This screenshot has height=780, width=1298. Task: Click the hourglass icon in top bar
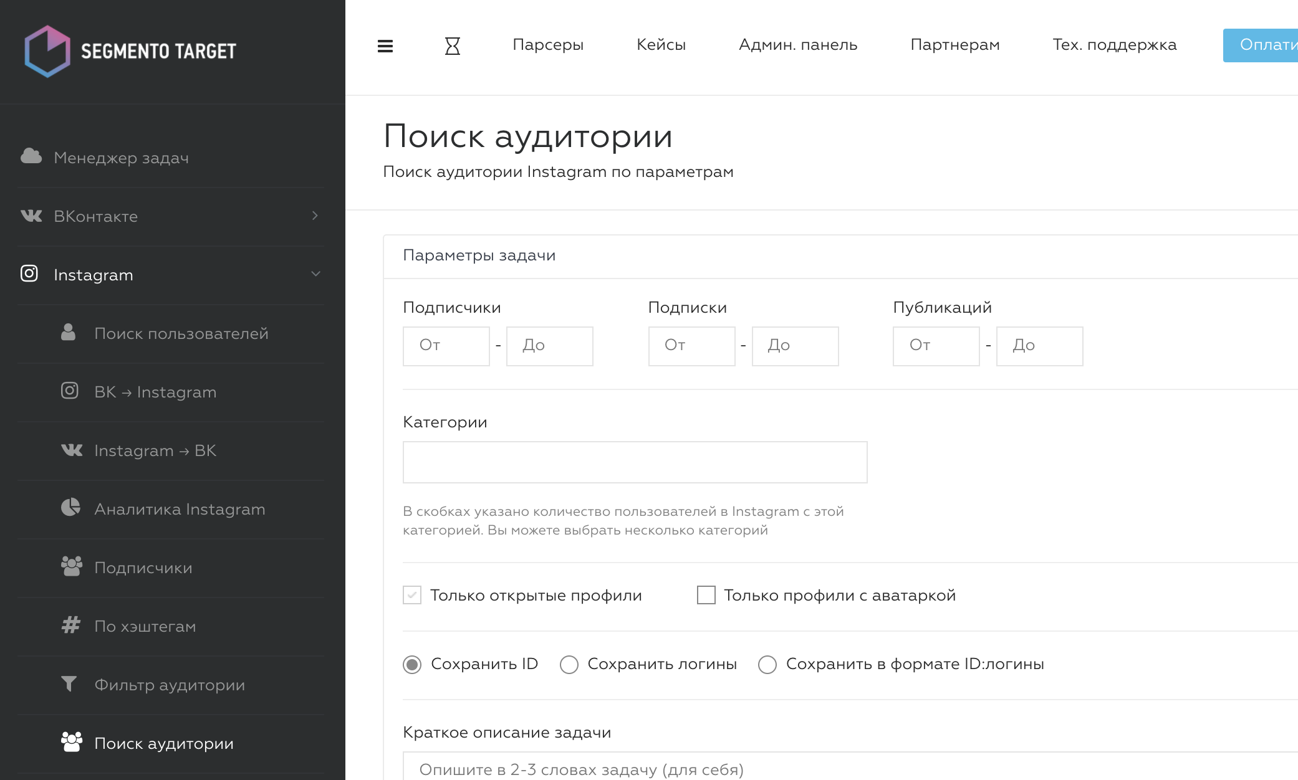pos(453,46)
